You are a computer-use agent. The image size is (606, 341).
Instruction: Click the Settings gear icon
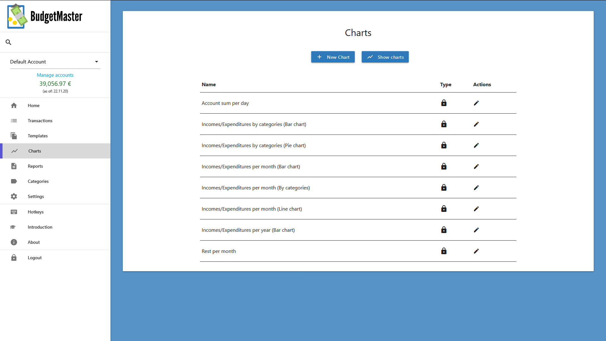pyautogui.click(x=14, y=196)
